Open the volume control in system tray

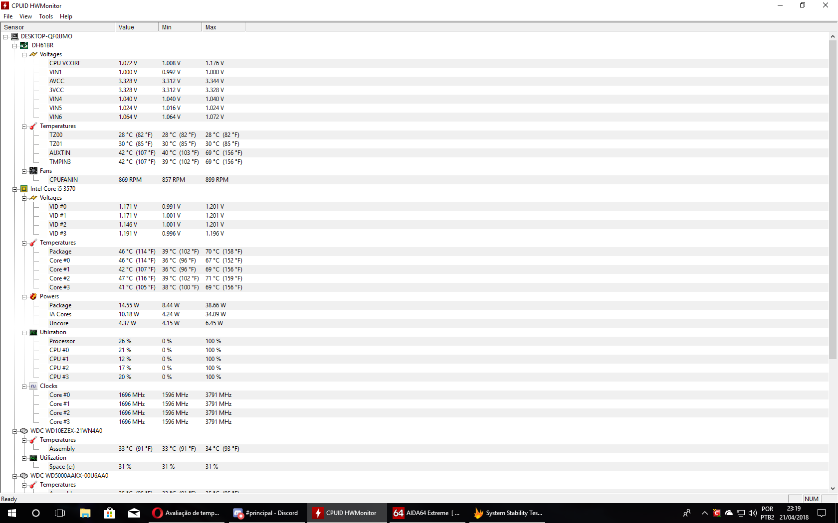(x=752, y=513)
